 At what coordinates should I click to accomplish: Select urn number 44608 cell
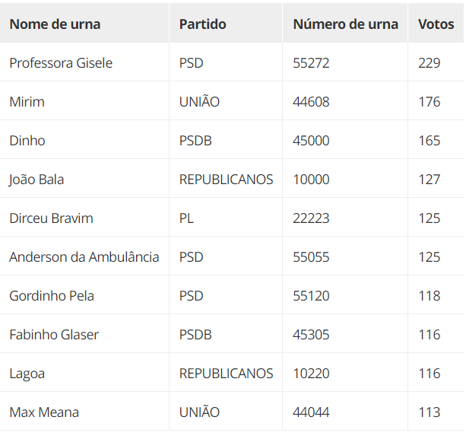311,102
